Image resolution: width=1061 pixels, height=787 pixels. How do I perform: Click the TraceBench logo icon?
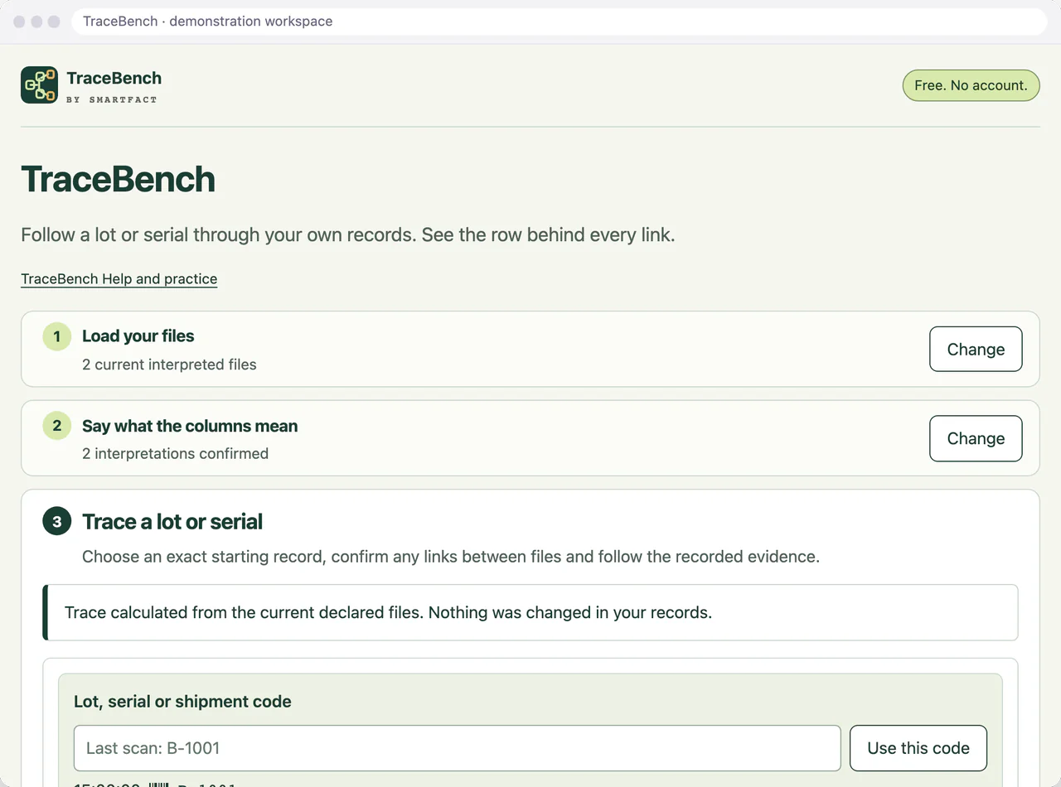point(39,84)
